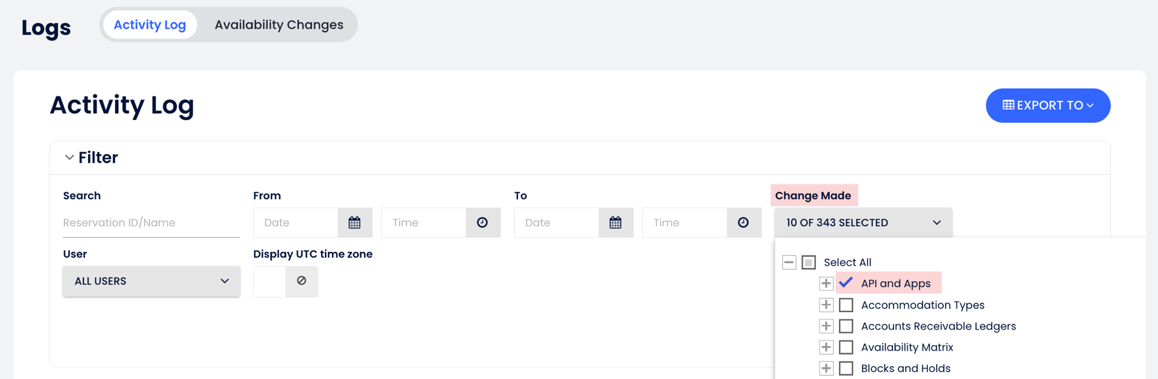Toggle the Display UTC time zone switch
Viewport: 1158px width, 379px height.
point(286,281)
